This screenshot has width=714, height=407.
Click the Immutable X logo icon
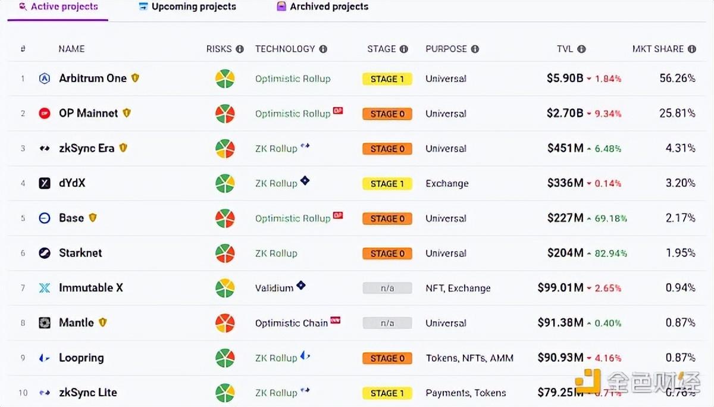(x=45, y=288)
